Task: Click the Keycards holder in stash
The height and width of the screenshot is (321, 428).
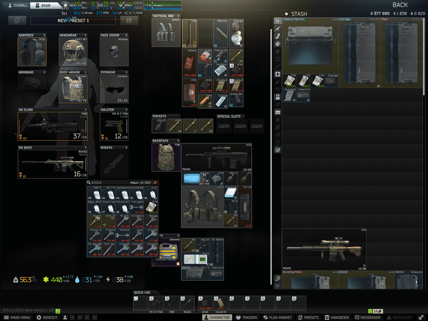Action: point(289,95)
